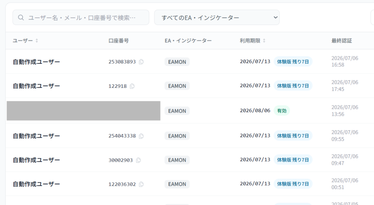Select 自動作成ユーザー in row 122036302
The width and height of the screenshot is (374, 205).
(x=36, y=184)
